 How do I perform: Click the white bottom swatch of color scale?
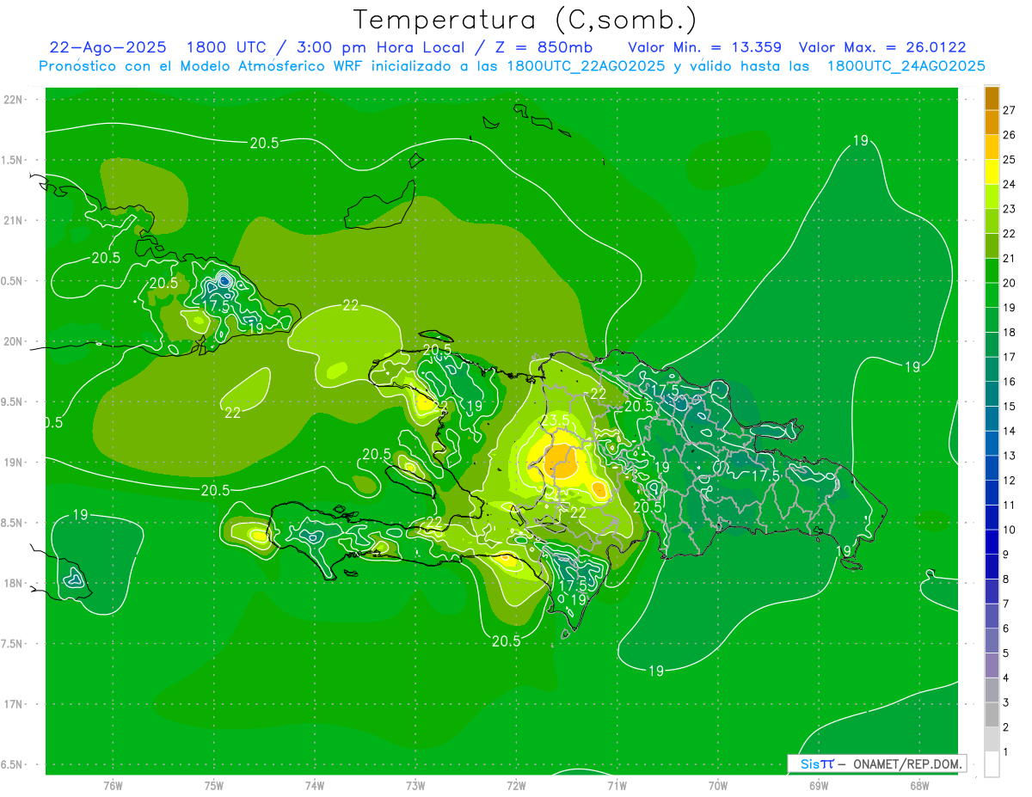click(992, 764)
